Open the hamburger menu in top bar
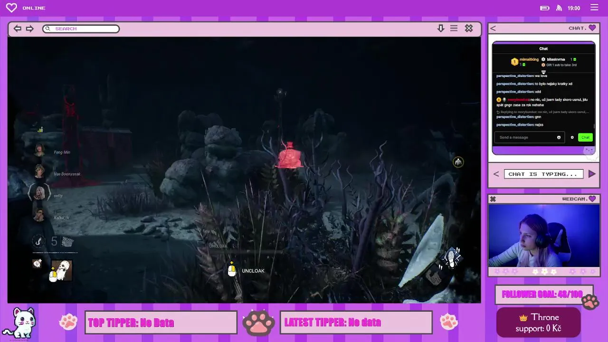The image size is (608, 342). tap(594, 8)
